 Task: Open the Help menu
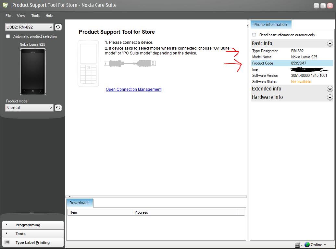click(49, 16)
